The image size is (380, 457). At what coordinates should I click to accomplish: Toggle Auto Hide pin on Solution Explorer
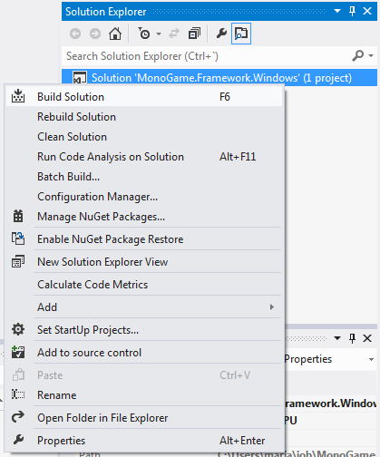tap(352, 11)
